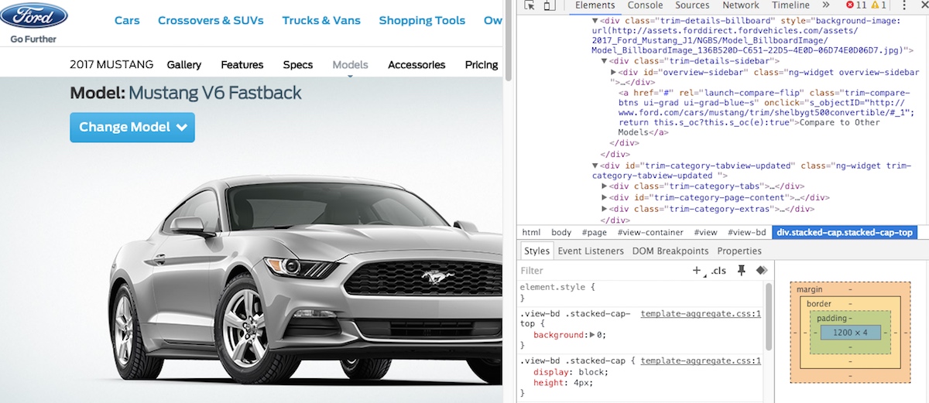
Task: Go to the Mustang Specs section
Action: pos(298,65)
